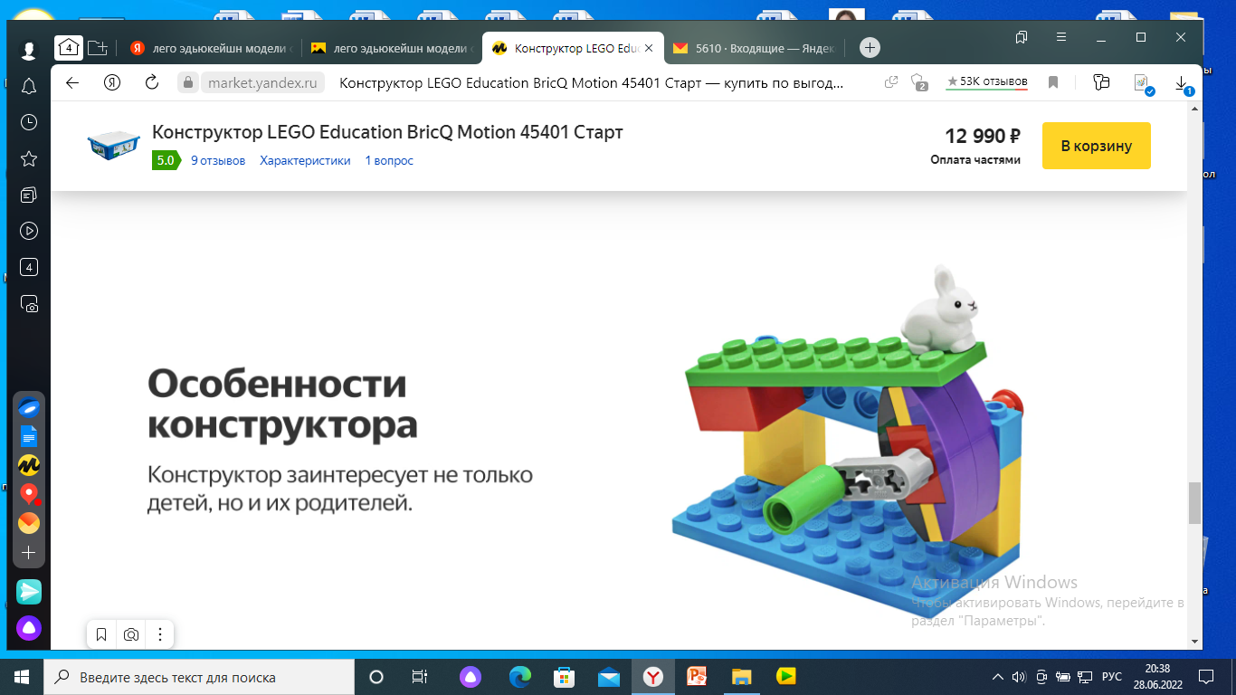1236x695 pixels.
Task: Click the floating bookmark icon at the bottom left
Action: (x=101, y=634)
